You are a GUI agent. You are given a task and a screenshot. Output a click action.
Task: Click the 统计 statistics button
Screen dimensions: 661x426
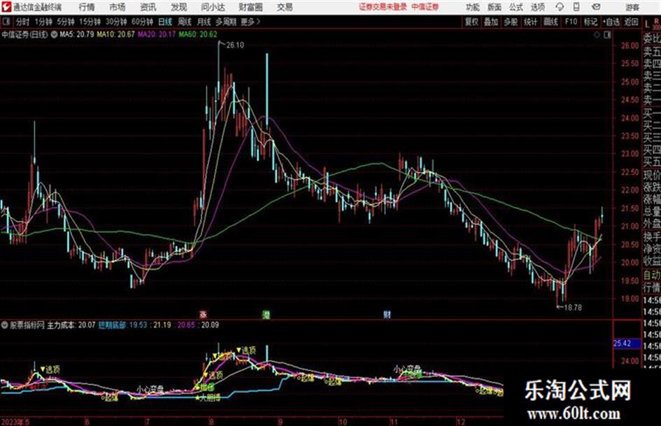click(x=530, y=22)
